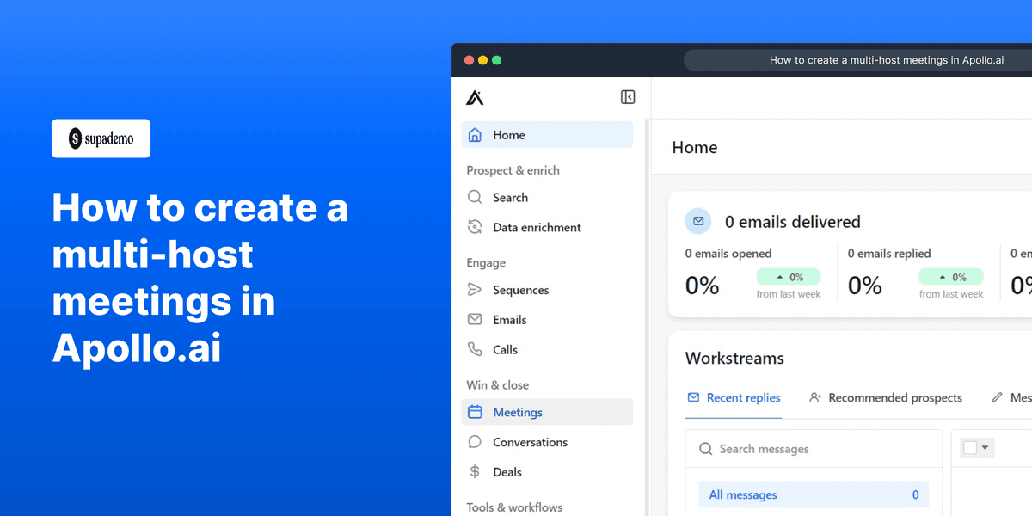This screenshot has width=1032, height=516.
Task: Click the Supademo badge on the left
Action: 101,138
